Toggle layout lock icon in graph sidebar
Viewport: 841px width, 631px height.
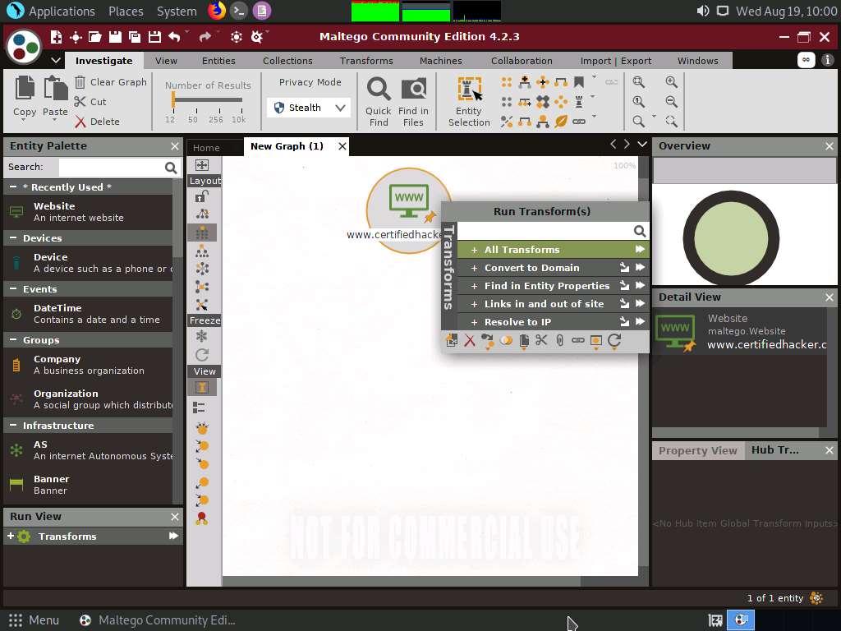point(202,196)
